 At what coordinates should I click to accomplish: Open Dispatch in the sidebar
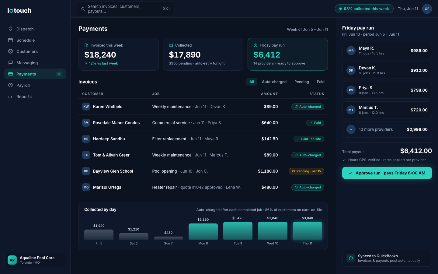tap(35, 29)
